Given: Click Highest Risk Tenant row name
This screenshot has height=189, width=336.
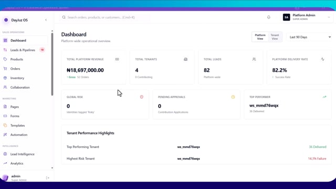Looking at the screenshot, I should click(x=188, y=159).
